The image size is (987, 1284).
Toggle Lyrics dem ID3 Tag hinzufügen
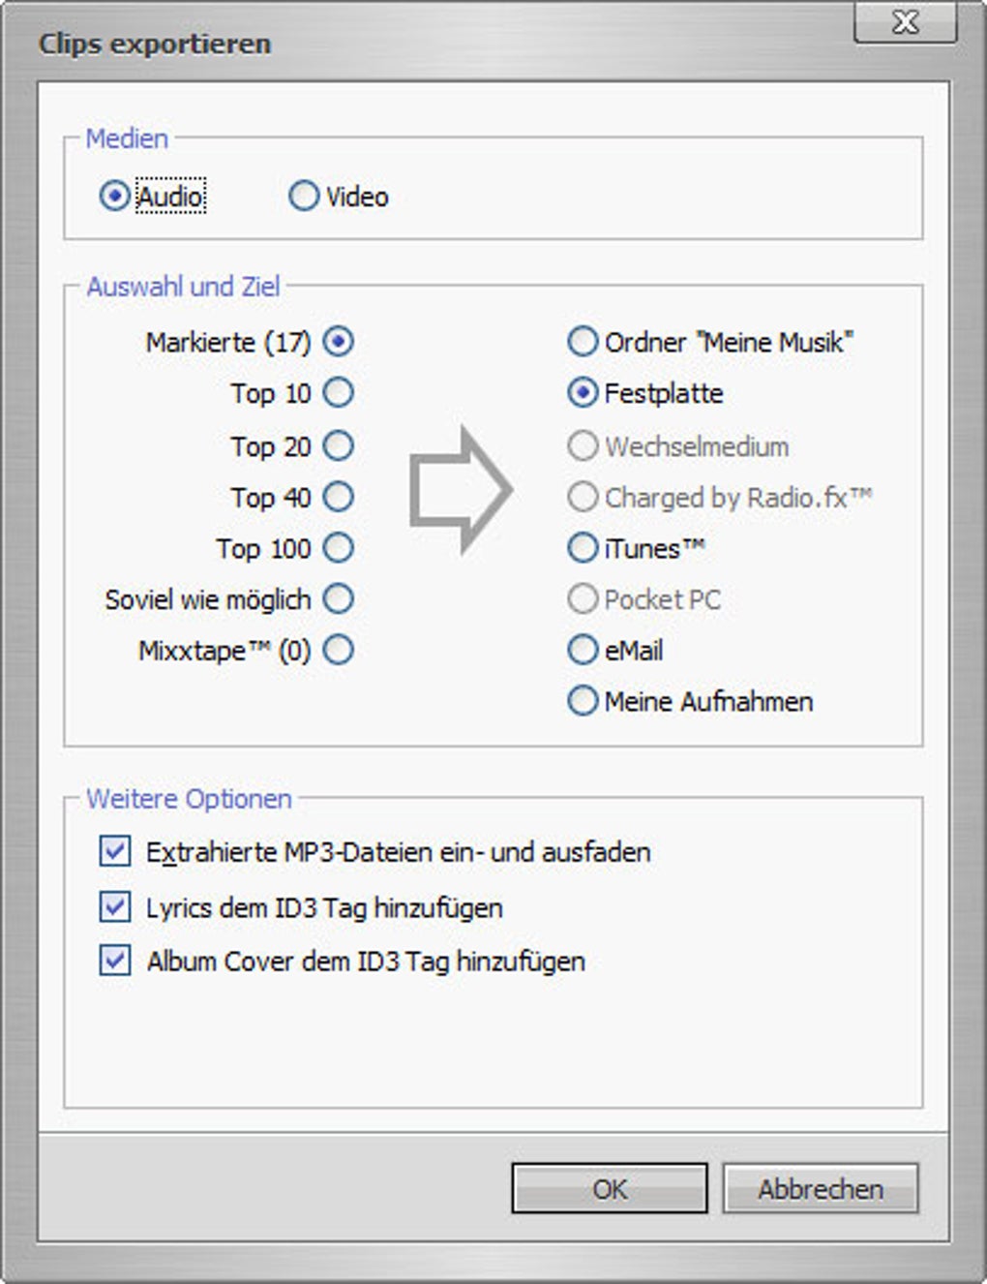[x=115, y=907]
